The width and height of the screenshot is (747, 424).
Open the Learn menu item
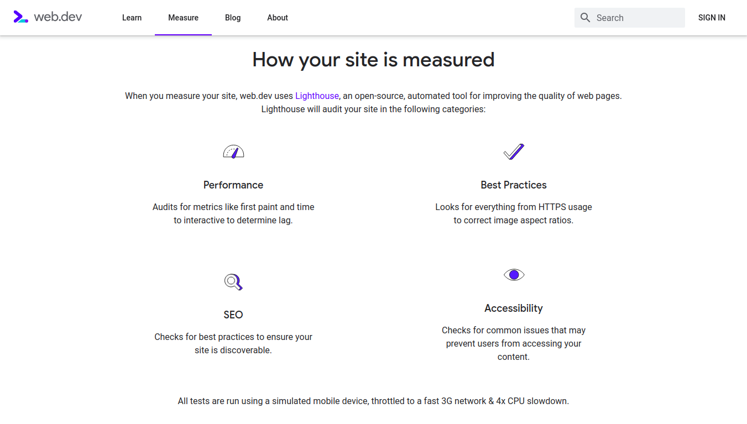132,18
